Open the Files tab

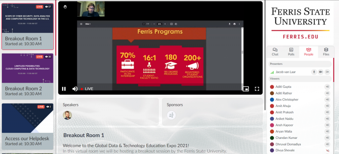326,52
